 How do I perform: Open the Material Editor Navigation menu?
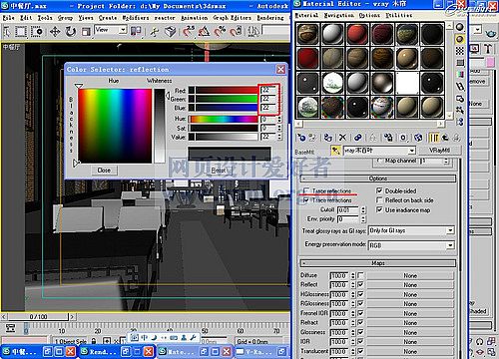click(x=338, y=15)
